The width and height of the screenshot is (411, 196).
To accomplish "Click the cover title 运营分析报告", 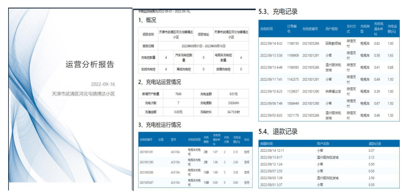I will pyautogui.click(x=90, y=64).
